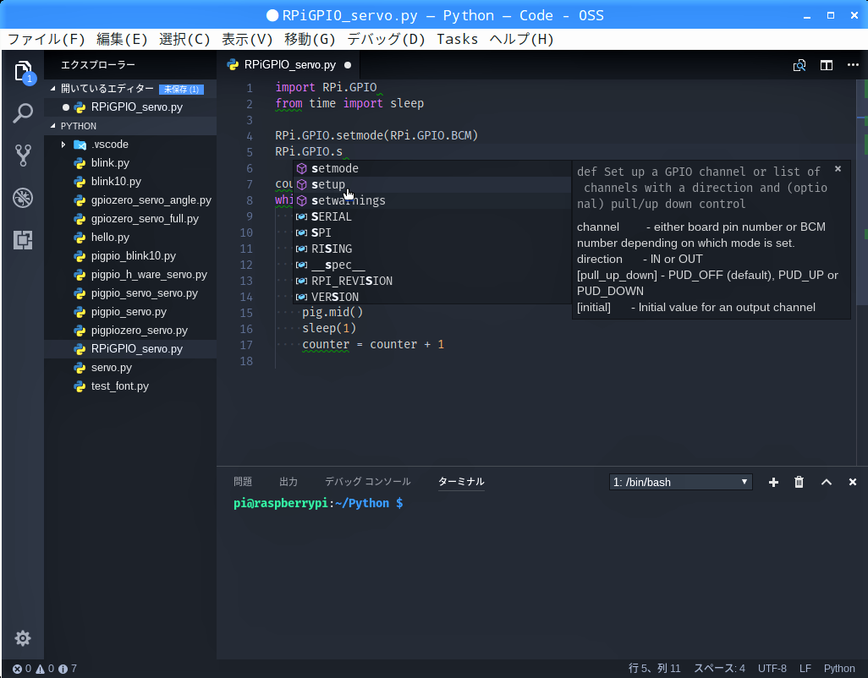868x678 pixels.
Task: Switch to the デバッグ コンソール tab
Action: [367, 482]
